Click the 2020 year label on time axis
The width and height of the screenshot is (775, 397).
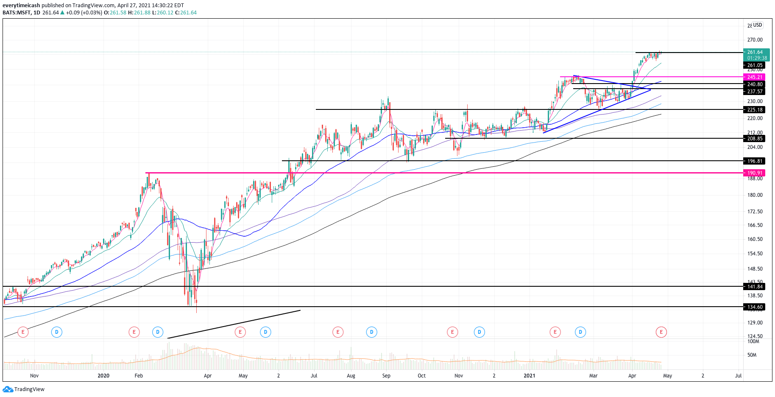pyautogui.click(x=103, y=376)
